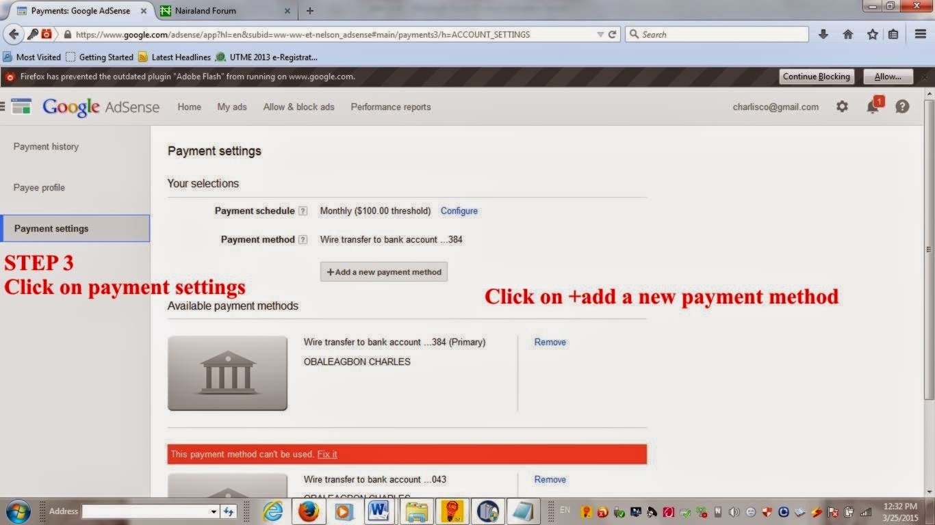Reload the page using the refresh icon
The height and width of the screenshot is (525, 935).
[x=613, y=34]
